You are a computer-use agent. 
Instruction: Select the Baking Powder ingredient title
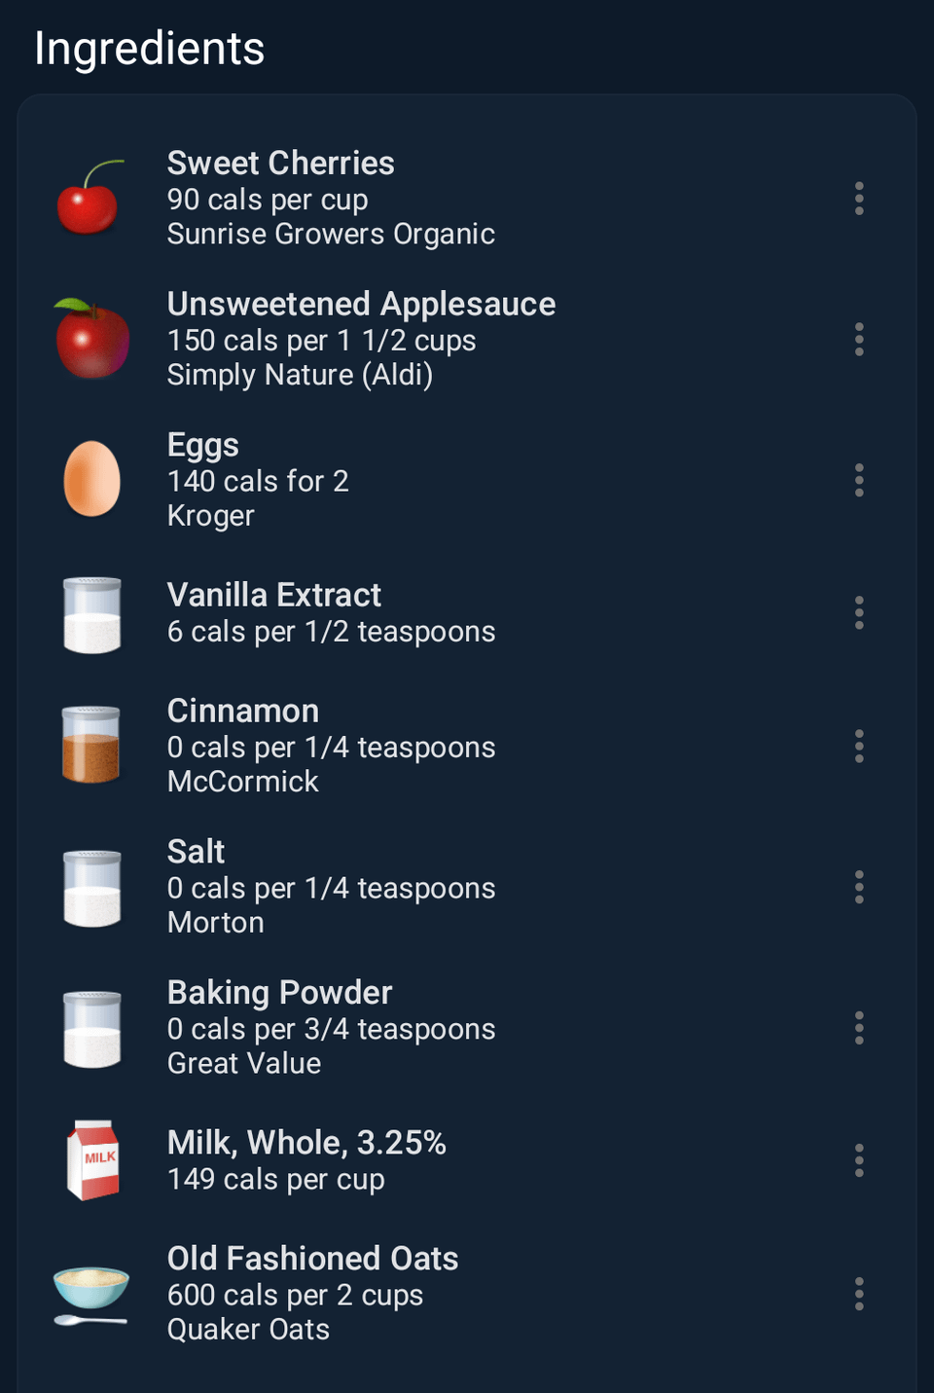(279, 993)
